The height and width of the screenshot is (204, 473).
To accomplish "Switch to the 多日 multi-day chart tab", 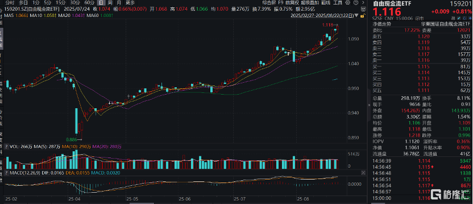I will pos(23,3).
